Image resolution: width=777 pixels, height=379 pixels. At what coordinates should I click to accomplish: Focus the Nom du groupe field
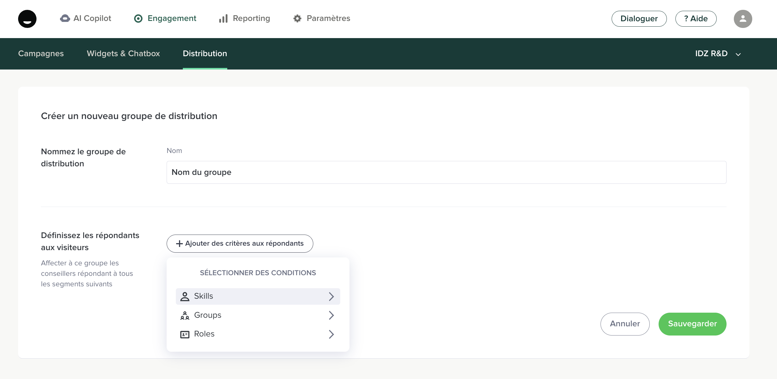pyautogui.click(x=446, y=172)
